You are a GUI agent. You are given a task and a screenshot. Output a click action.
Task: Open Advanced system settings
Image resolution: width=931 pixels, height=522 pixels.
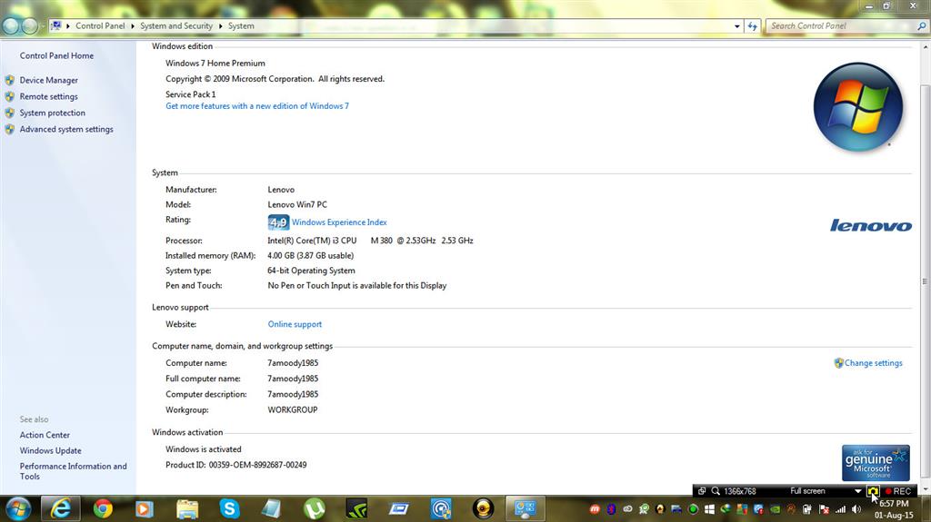66,129
